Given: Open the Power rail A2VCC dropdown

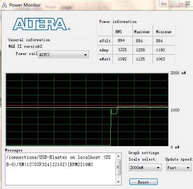Looking at the screenshot, I should [63, 55].
